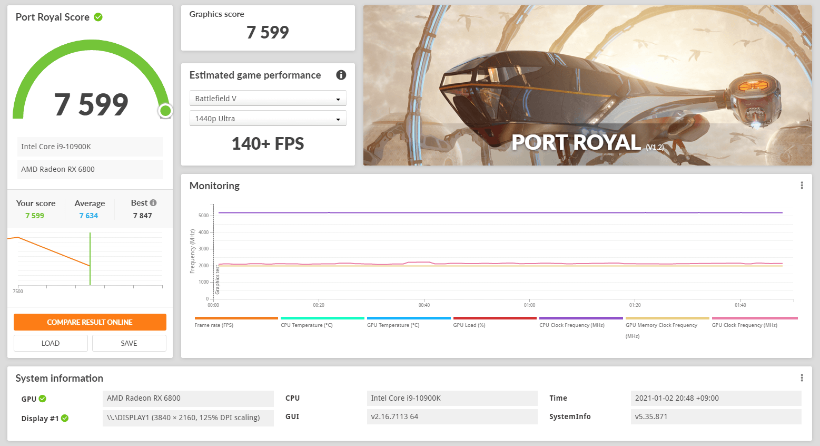Click the Monitoring panel heading
820x446 pixels.
[x=214, y=186]
